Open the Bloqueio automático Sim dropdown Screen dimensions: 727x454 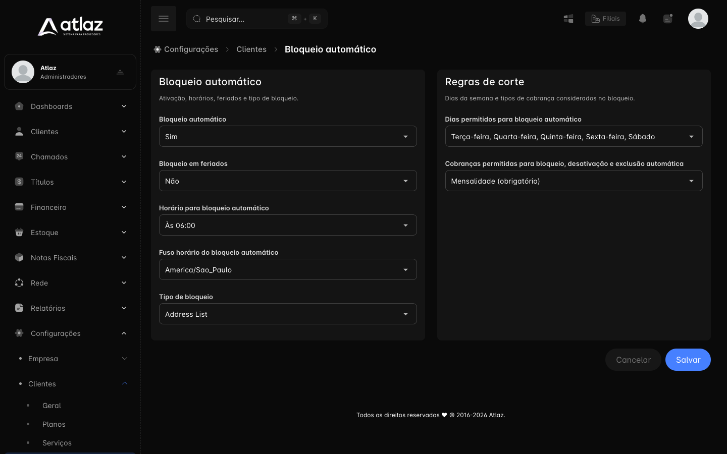[288, 136]
